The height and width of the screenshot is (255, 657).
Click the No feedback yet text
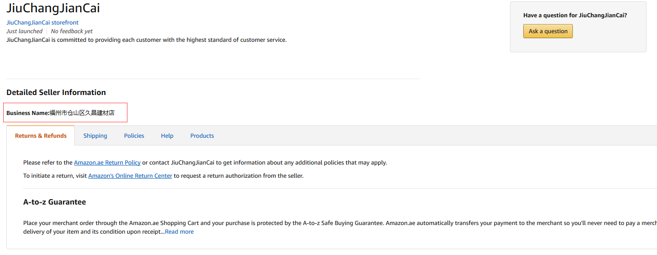coord(71,31)
